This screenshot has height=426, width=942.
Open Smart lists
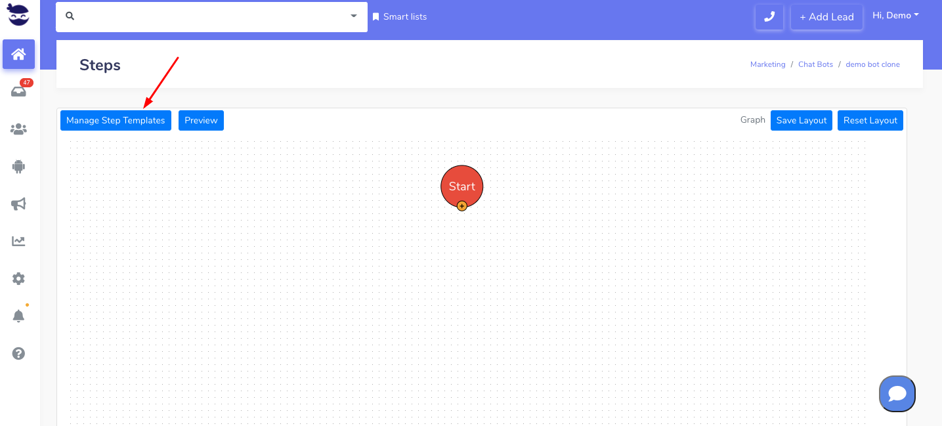tap(400, 16)
